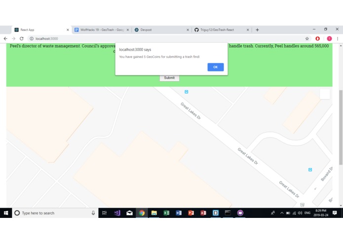Close the WolfHacks 19 tab
Screen dimensions: 343x243
128,30
